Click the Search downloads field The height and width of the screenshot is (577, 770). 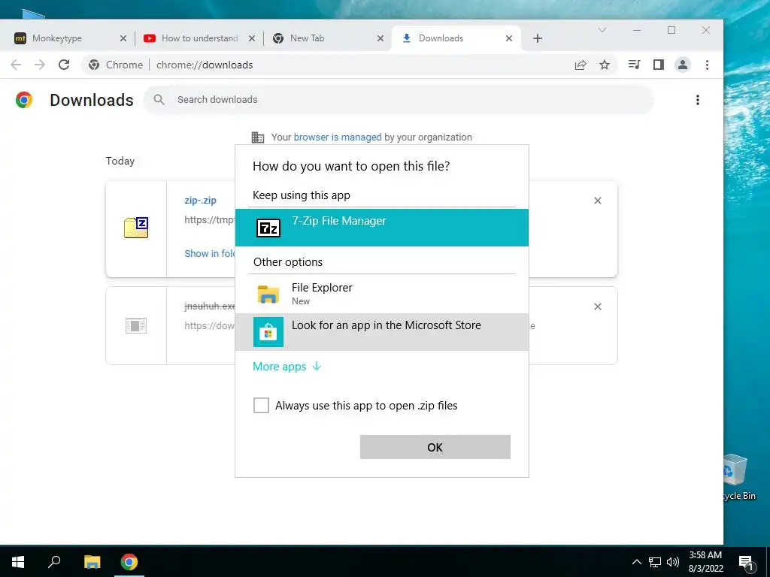399,100
